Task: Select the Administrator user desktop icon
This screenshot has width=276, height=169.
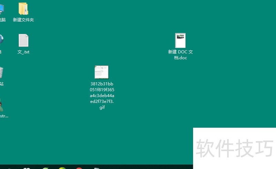Action: [1, 105]
